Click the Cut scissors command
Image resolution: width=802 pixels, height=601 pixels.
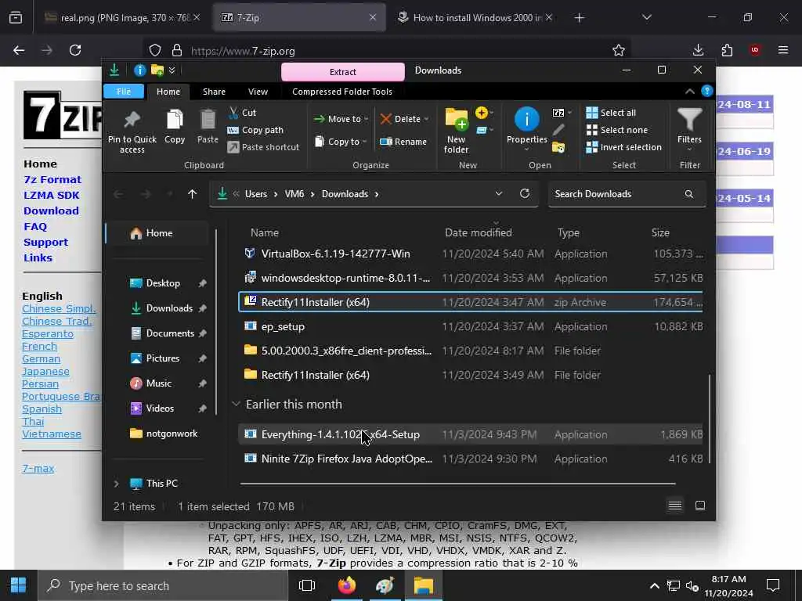click(242, 113)
